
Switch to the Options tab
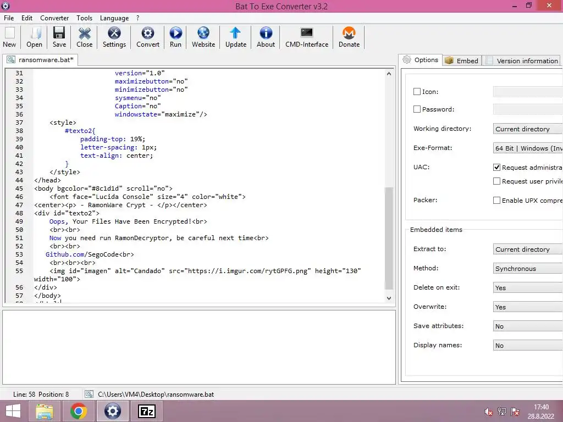[x=421, y=60]
